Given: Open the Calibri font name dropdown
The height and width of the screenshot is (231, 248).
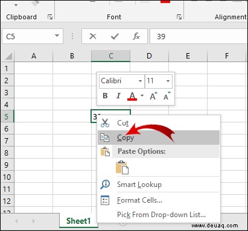Looking at the screenshot, I should point(140,81).
